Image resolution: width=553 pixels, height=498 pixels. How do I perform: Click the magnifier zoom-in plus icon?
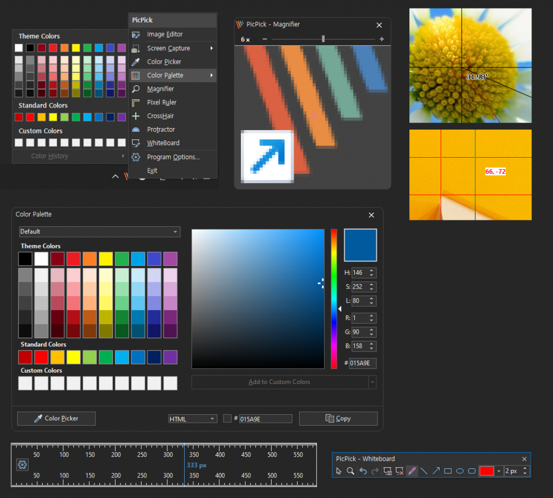(x=382, y=39)
